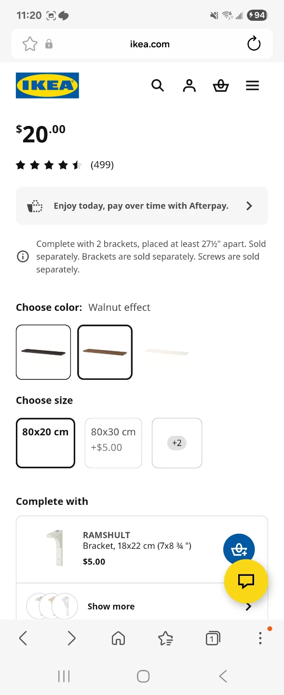Image resolution: width=284 pixels, height=695 pixels.
Task: Add RAMSHULT bracket to basket
Action: coord(239,549)
